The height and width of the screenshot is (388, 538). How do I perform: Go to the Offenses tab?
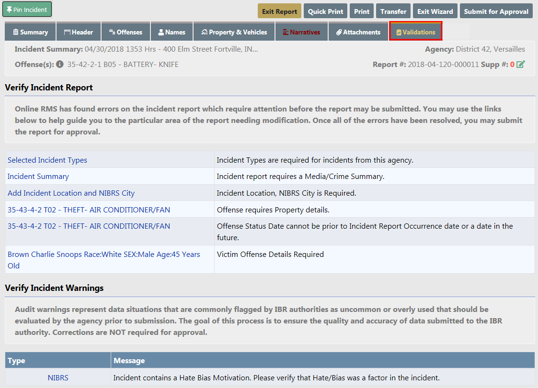click(x=126, y=32)
